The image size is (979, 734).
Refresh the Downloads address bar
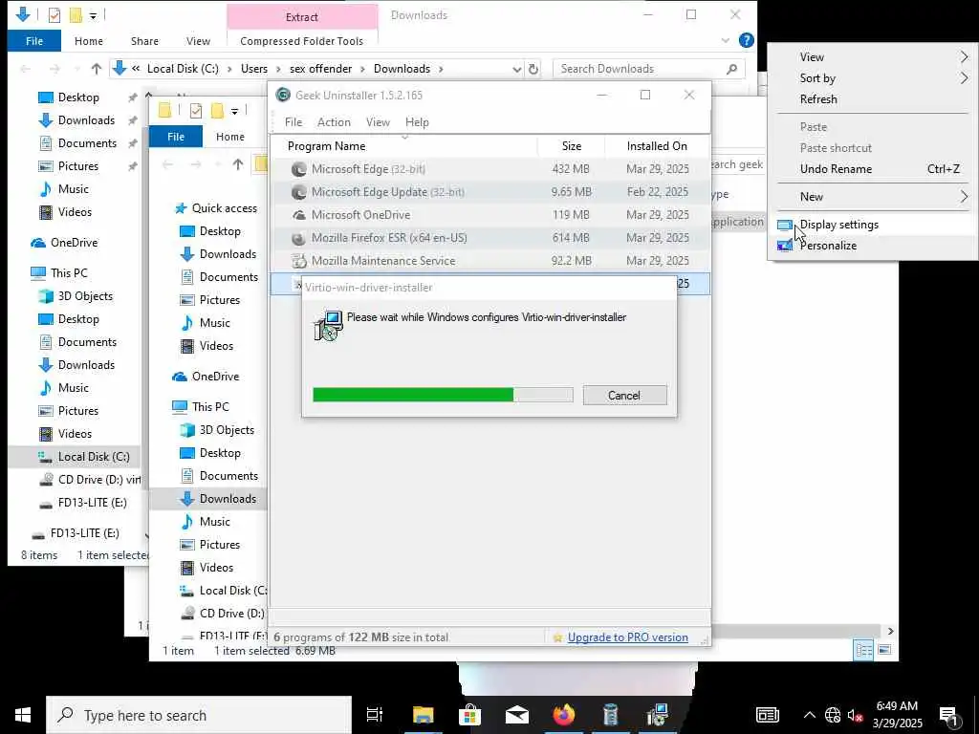533,69
